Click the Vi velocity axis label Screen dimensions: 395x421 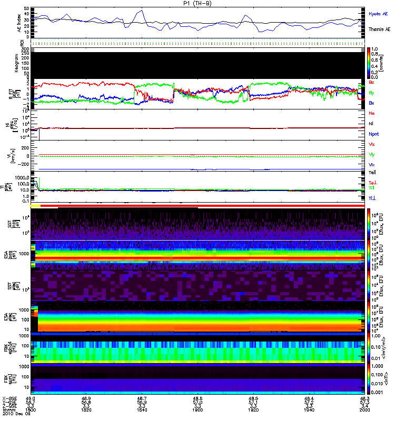(x=12, y=156)
